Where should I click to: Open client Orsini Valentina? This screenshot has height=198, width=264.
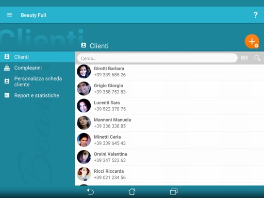pos(169,157)
